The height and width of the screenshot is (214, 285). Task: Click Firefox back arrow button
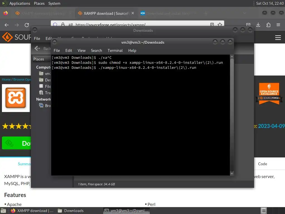pyautogui.click(x=7, y=25)
